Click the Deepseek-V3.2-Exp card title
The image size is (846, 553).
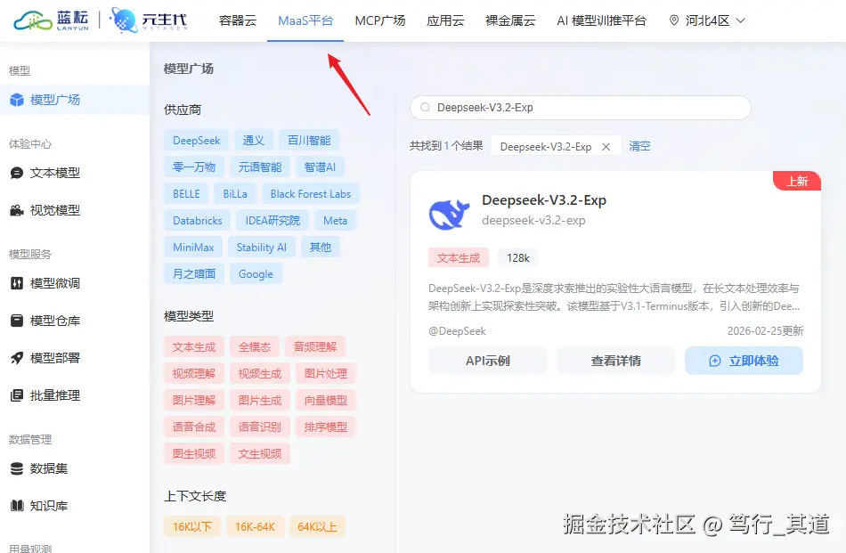tap(544, 200)
